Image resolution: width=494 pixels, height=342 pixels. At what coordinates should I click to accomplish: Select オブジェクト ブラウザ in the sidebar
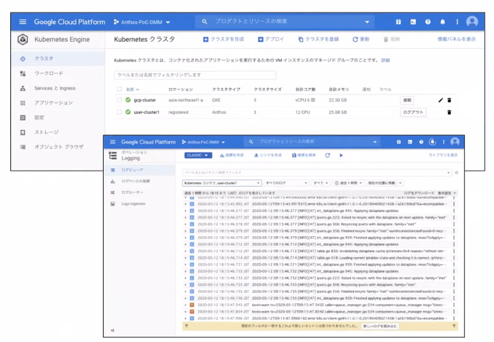(58, 147)
